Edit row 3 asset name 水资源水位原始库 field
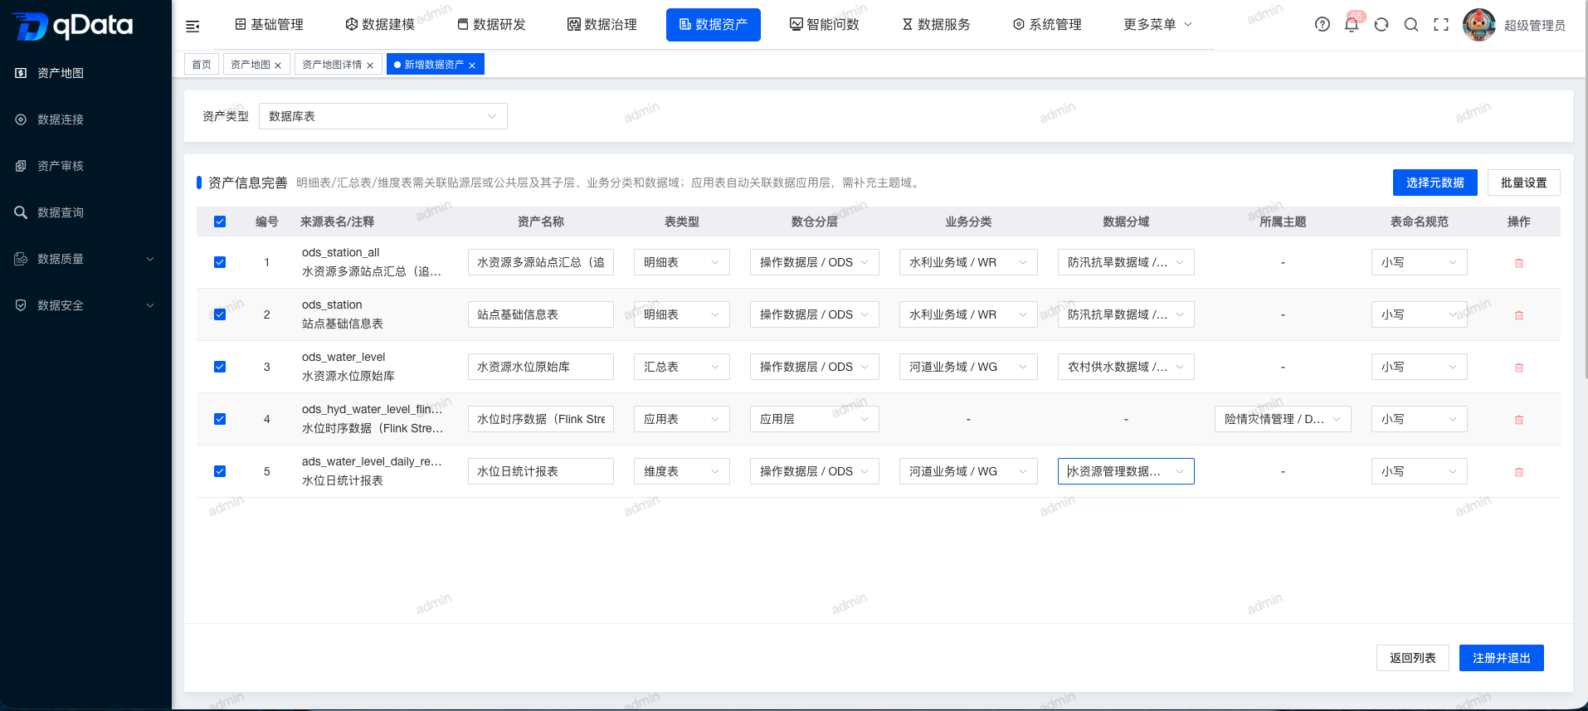The height and width of the screenshot is (711, 1588). click(x=541, y=367)
